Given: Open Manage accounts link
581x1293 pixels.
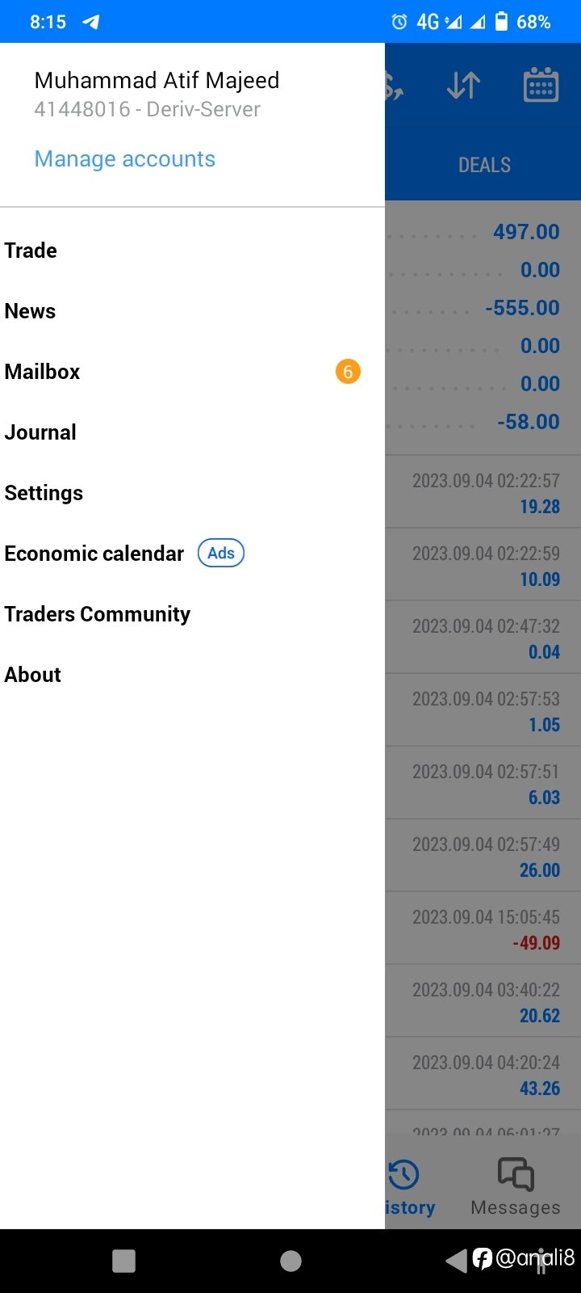Looking at the screenshot, I should tap(125, 159).
